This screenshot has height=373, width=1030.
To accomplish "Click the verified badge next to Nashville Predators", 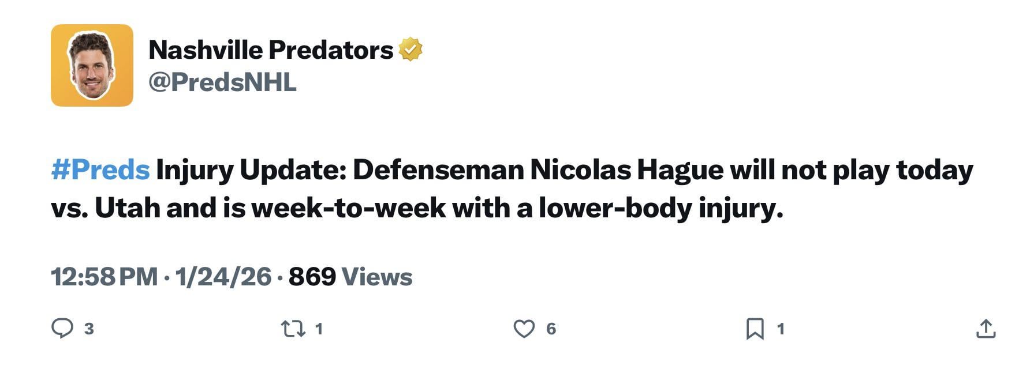I will tap(411, 49).
